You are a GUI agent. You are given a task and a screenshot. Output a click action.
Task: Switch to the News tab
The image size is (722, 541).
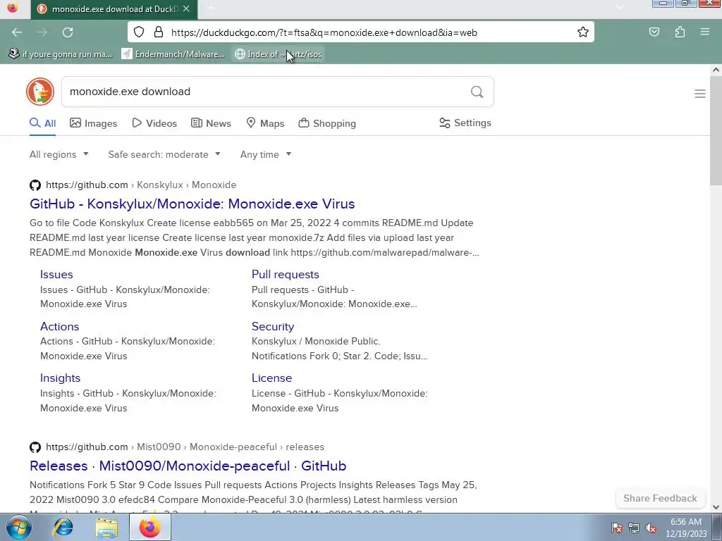pyautogui.click(x=211, y=123)
